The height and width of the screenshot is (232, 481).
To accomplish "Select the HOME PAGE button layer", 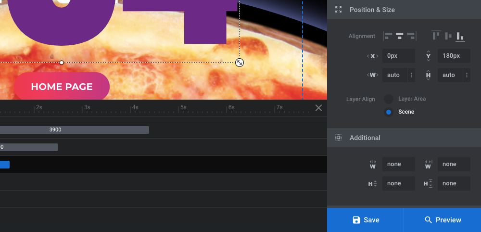I will 62,87.
